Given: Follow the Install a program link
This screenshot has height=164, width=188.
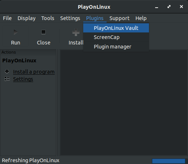Looking at the screenshot, I should click(34, 72).
